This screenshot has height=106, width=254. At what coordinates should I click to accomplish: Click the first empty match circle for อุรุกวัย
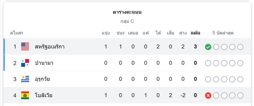208,79
